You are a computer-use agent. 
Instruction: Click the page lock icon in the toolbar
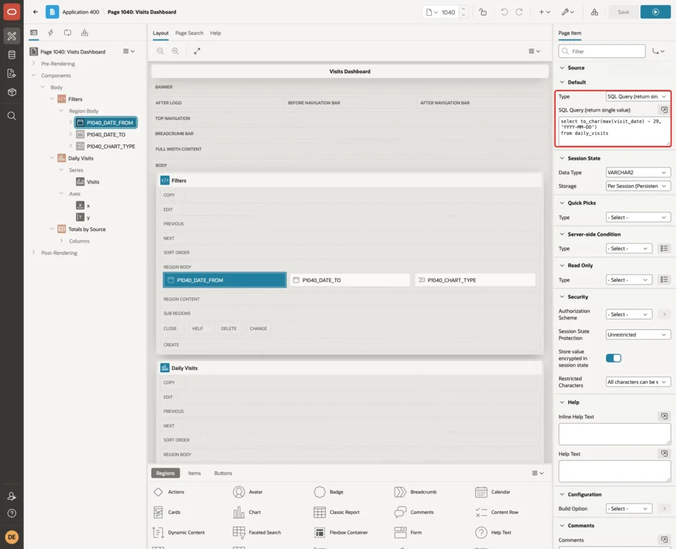(483, 12)
